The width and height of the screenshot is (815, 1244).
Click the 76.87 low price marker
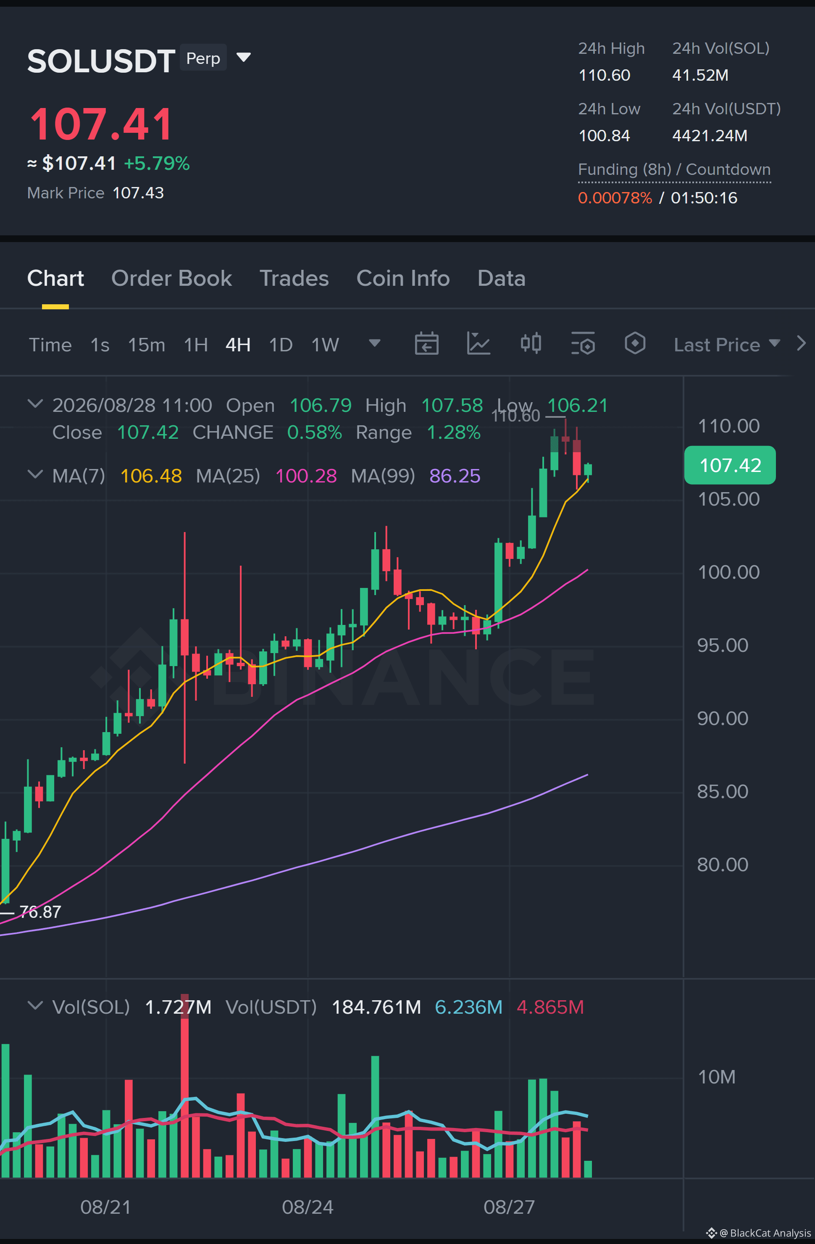pos(40,912)
